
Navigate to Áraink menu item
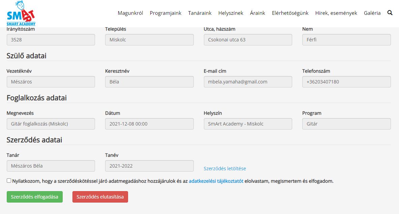(x=257, y=13)
